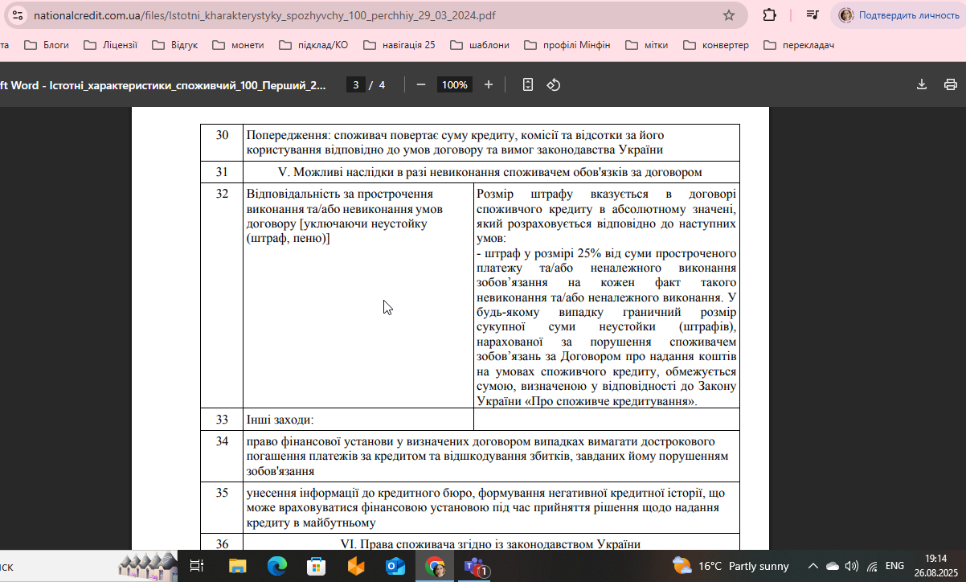Screen dimensions: 966x582
Task: Open the Ліцензії bookmarks folder
Action: 110,45
